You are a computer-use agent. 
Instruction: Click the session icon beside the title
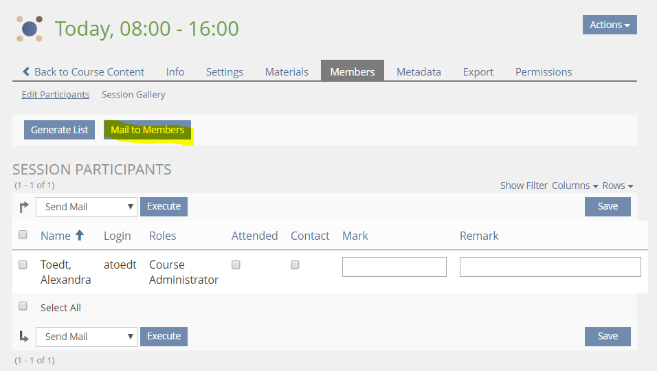tap(30, 29)
